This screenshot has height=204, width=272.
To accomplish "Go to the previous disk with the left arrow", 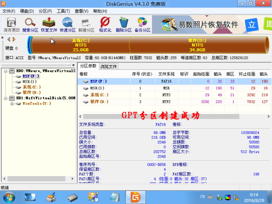I will click(9, 39).
